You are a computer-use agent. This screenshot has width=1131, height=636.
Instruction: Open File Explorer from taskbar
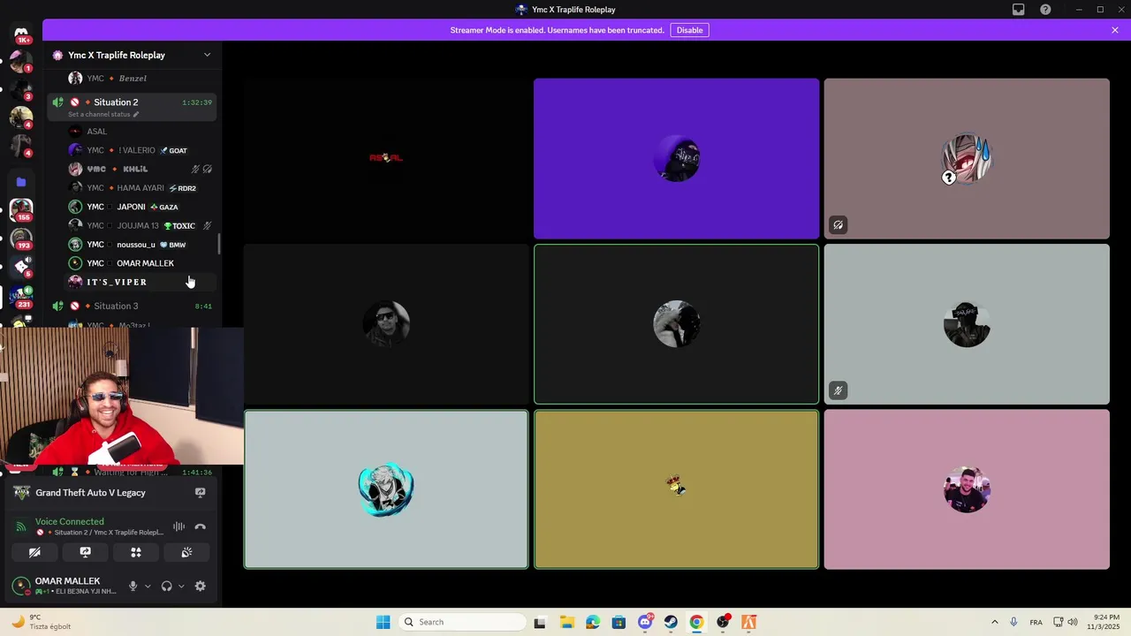[566, 622]
